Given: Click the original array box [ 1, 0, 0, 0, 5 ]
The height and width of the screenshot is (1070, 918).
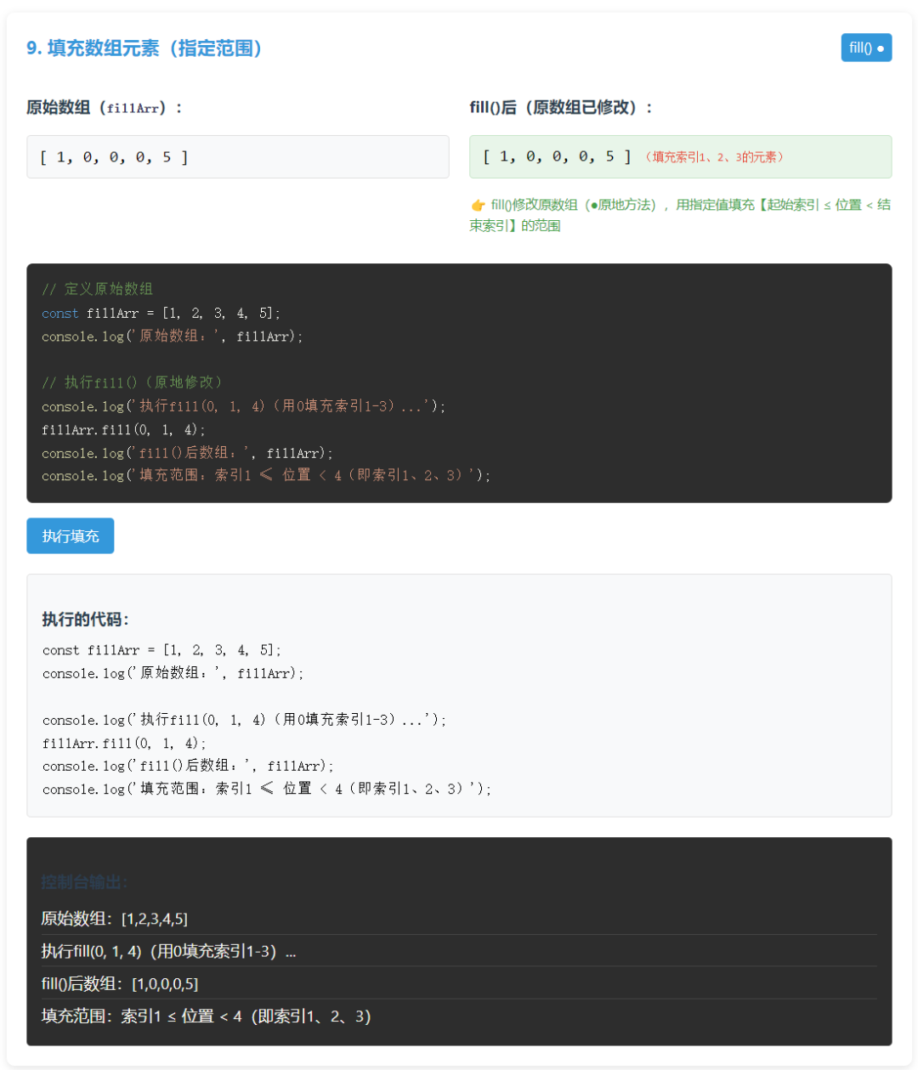Looking at the screenshot, I should (x=237, y=156).
